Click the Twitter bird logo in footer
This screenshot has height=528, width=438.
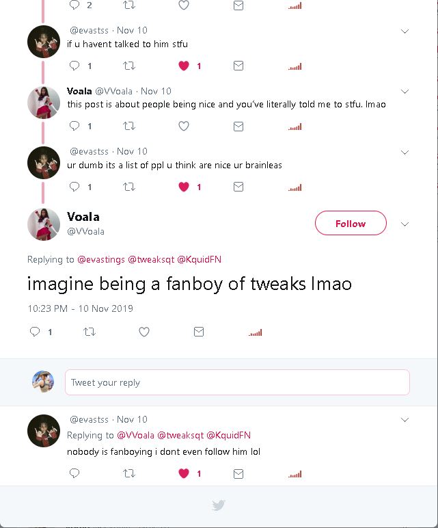click(x=219, y=505)
